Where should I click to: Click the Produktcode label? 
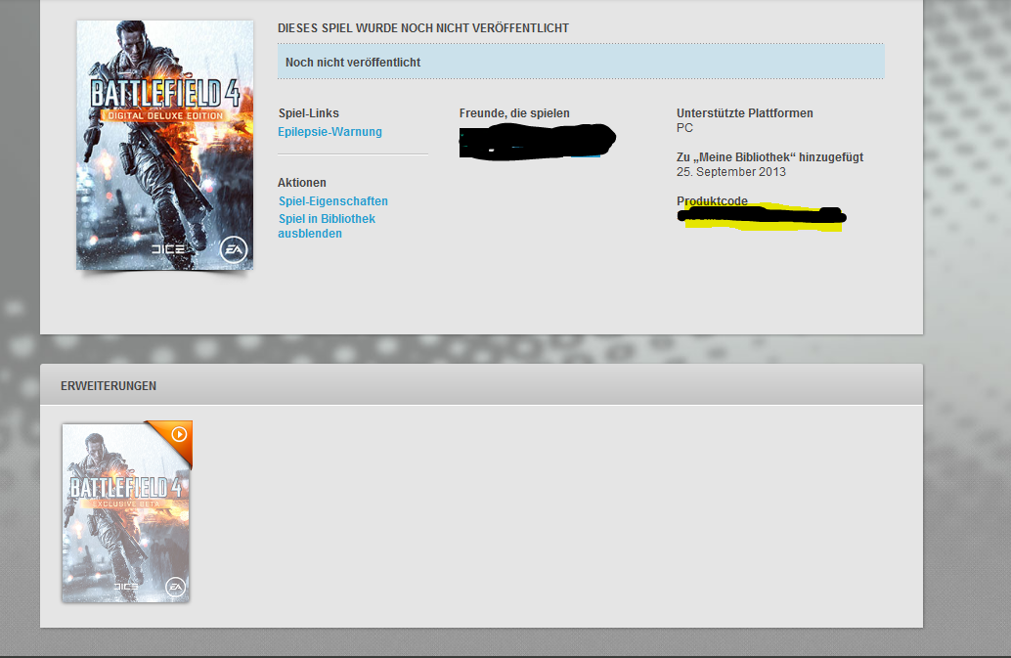click(x=712, y=200)
